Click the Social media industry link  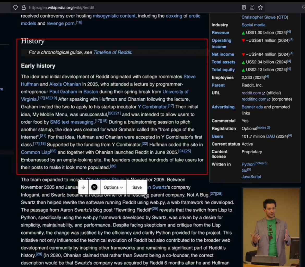253,25
